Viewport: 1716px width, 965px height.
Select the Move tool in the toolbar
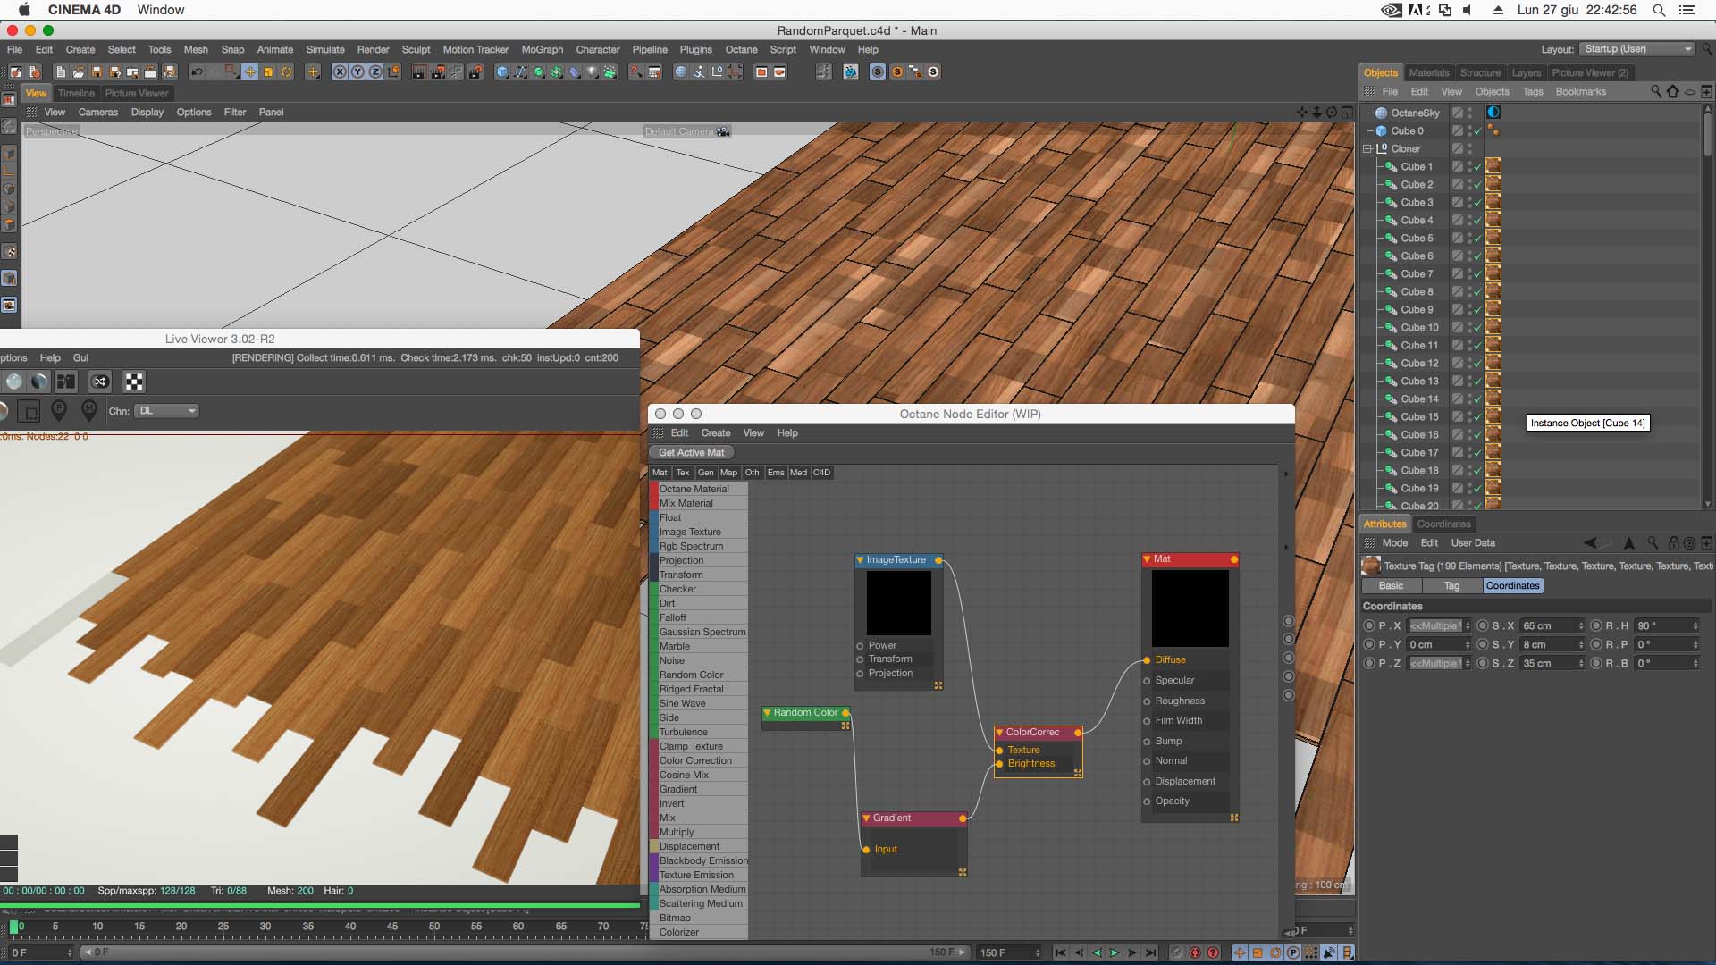(250, 71)
